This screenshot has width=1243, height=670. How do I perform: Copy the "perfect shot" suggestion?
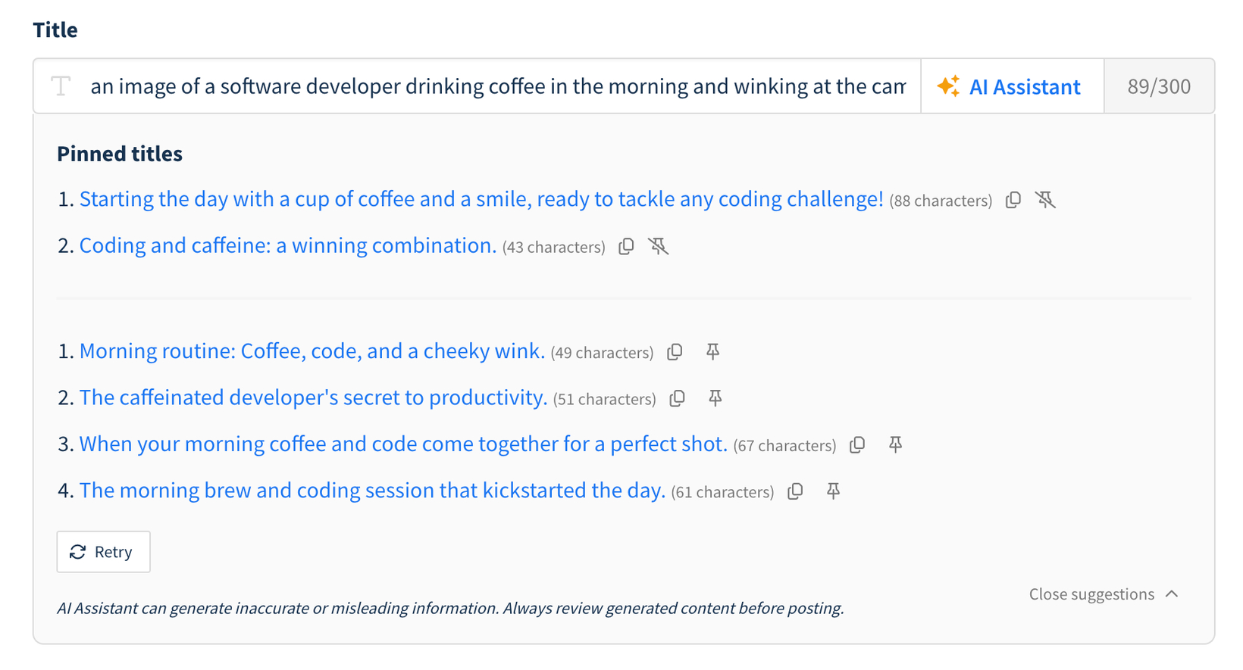click(x=857, y=445)
